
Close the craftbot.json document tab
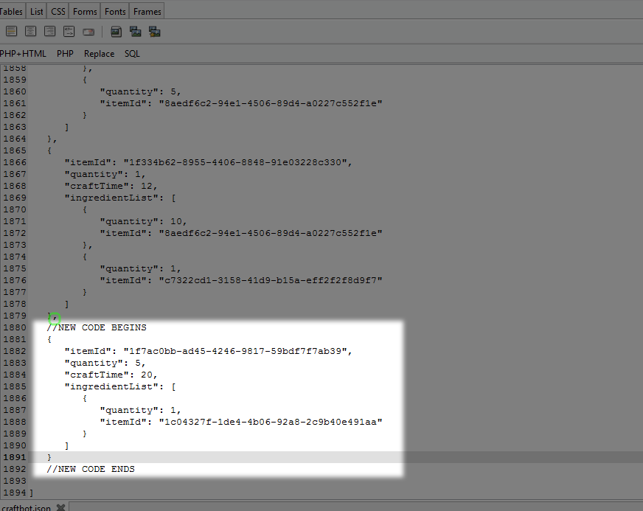(x=60, y=507)
